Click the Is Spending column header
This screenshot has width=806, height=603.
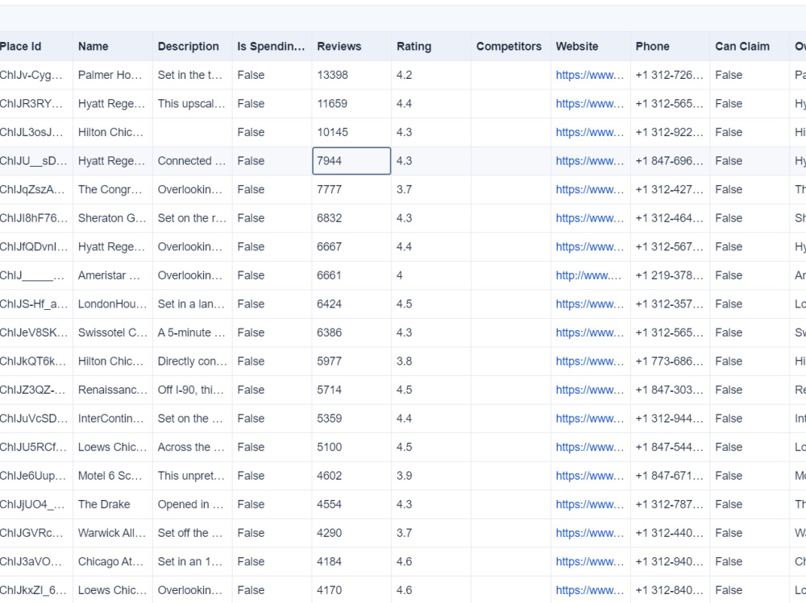pyautogui.click(x=271, y=46)
